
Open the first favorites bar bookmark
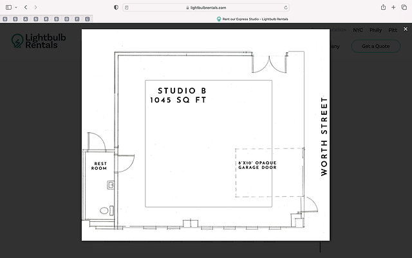(x=5, y=19)
